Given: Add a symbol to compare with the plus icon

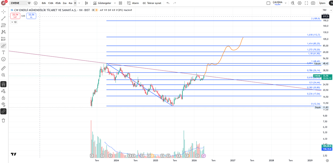Looking at the screenshot, I should 36,3.
